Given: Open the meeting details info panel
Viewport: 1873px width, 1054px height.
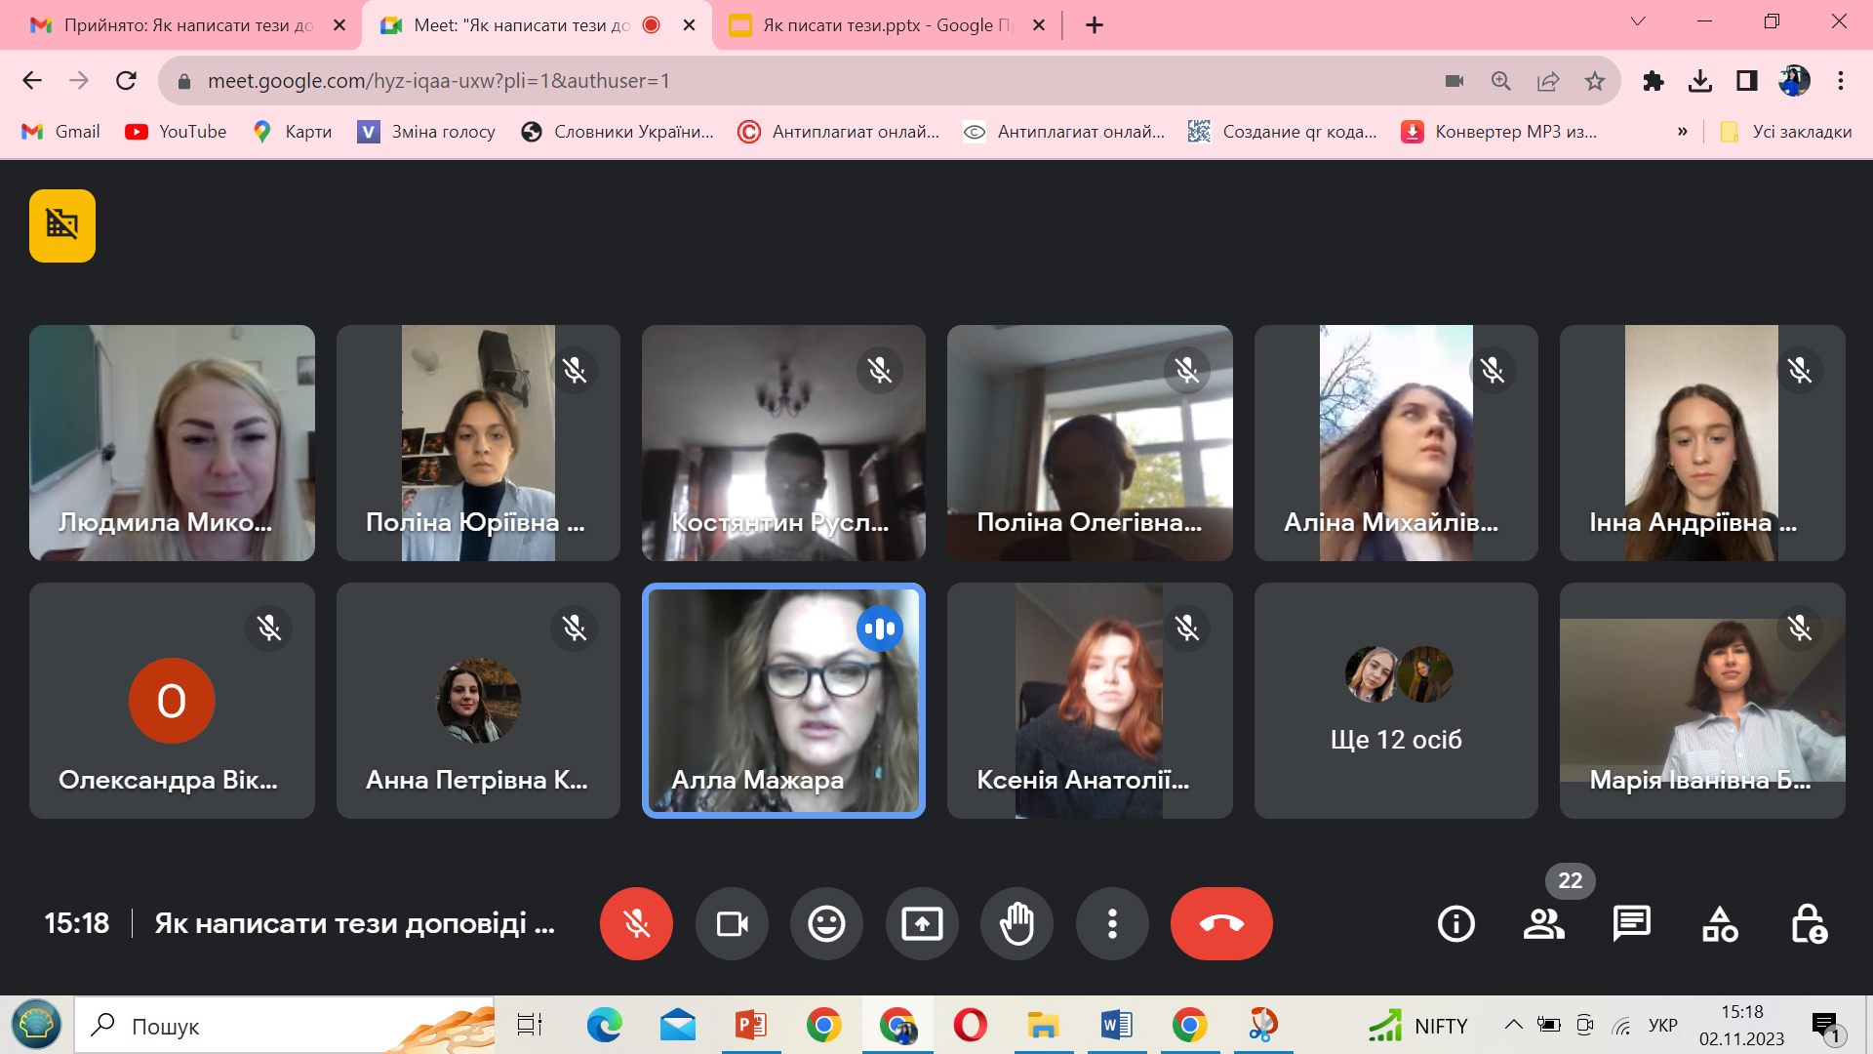Looking at the screenshot, I should [x=1455, y=923].
